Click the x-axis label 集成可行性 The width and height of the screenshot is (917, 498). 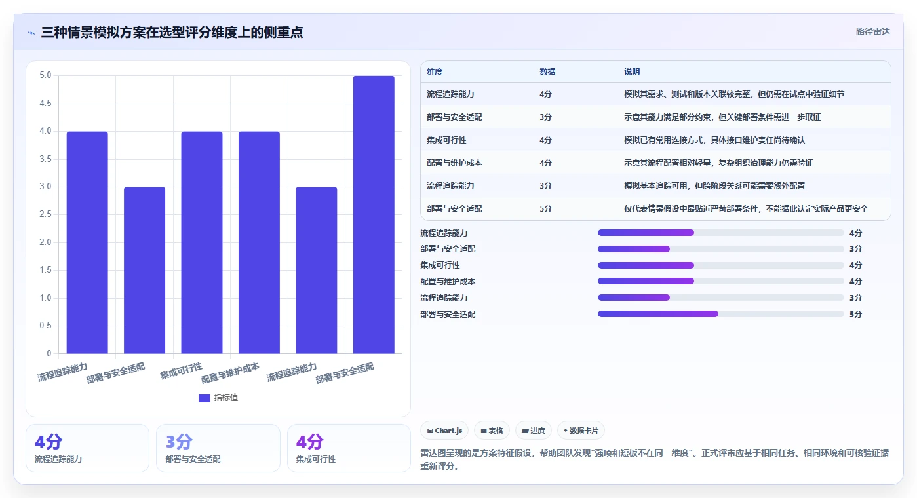point(182,371)
